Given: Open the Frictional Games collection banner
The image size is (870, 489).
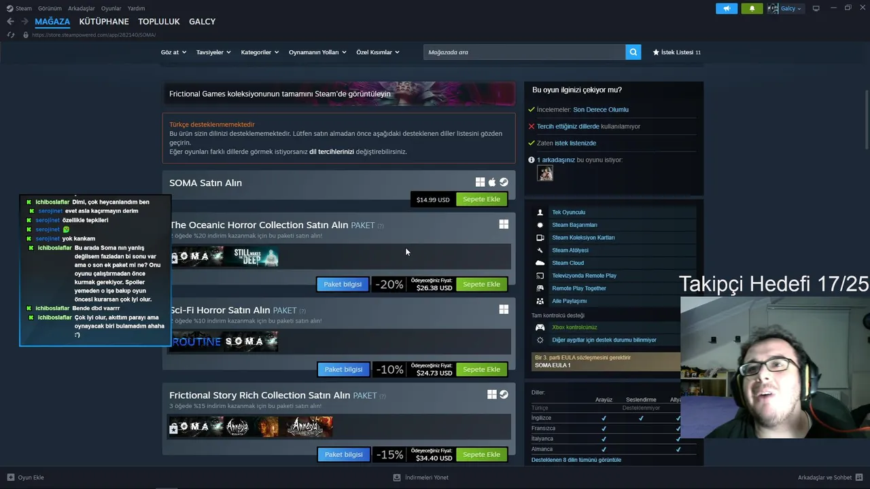Looking at the screenshot, I should coord(338,94).
